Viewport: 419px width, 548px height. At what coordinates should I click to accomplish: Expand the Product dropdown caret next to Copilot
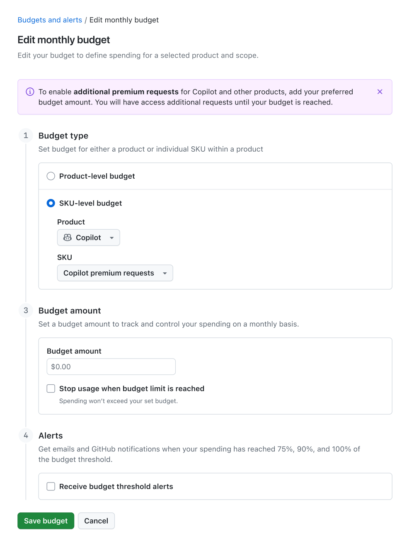[111, 238]
